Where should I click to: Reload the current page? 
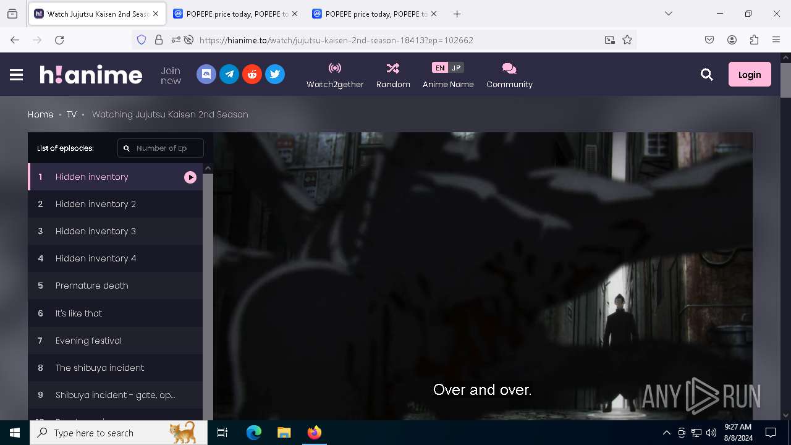pyautogui.click(x=59, y=40)
